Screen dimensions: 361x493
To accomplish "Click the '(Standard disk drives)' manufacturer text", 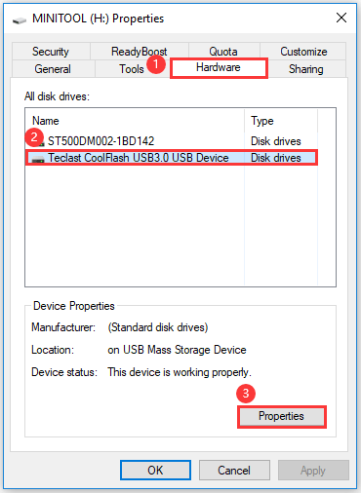I will (x=158, y=327).
